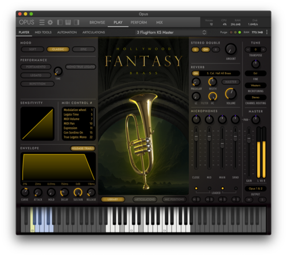Open the 3 FlugHorn KS Master instrument selector
Screen dimensions: 287x256
coord(171,32)
